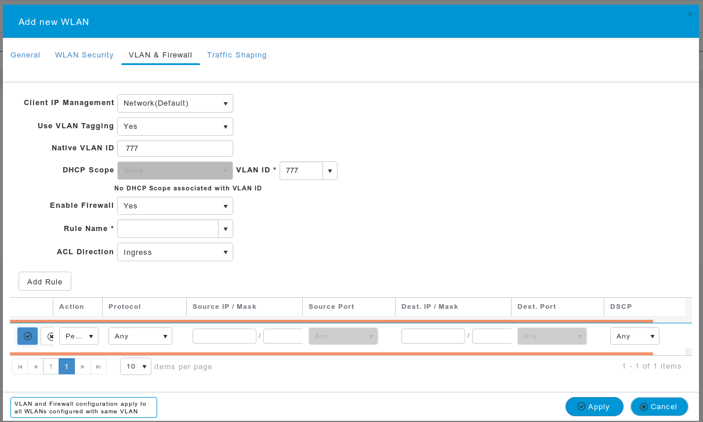Switch to the WLAN Security tab
703x422 pixels.
click(x=84, y=55)
